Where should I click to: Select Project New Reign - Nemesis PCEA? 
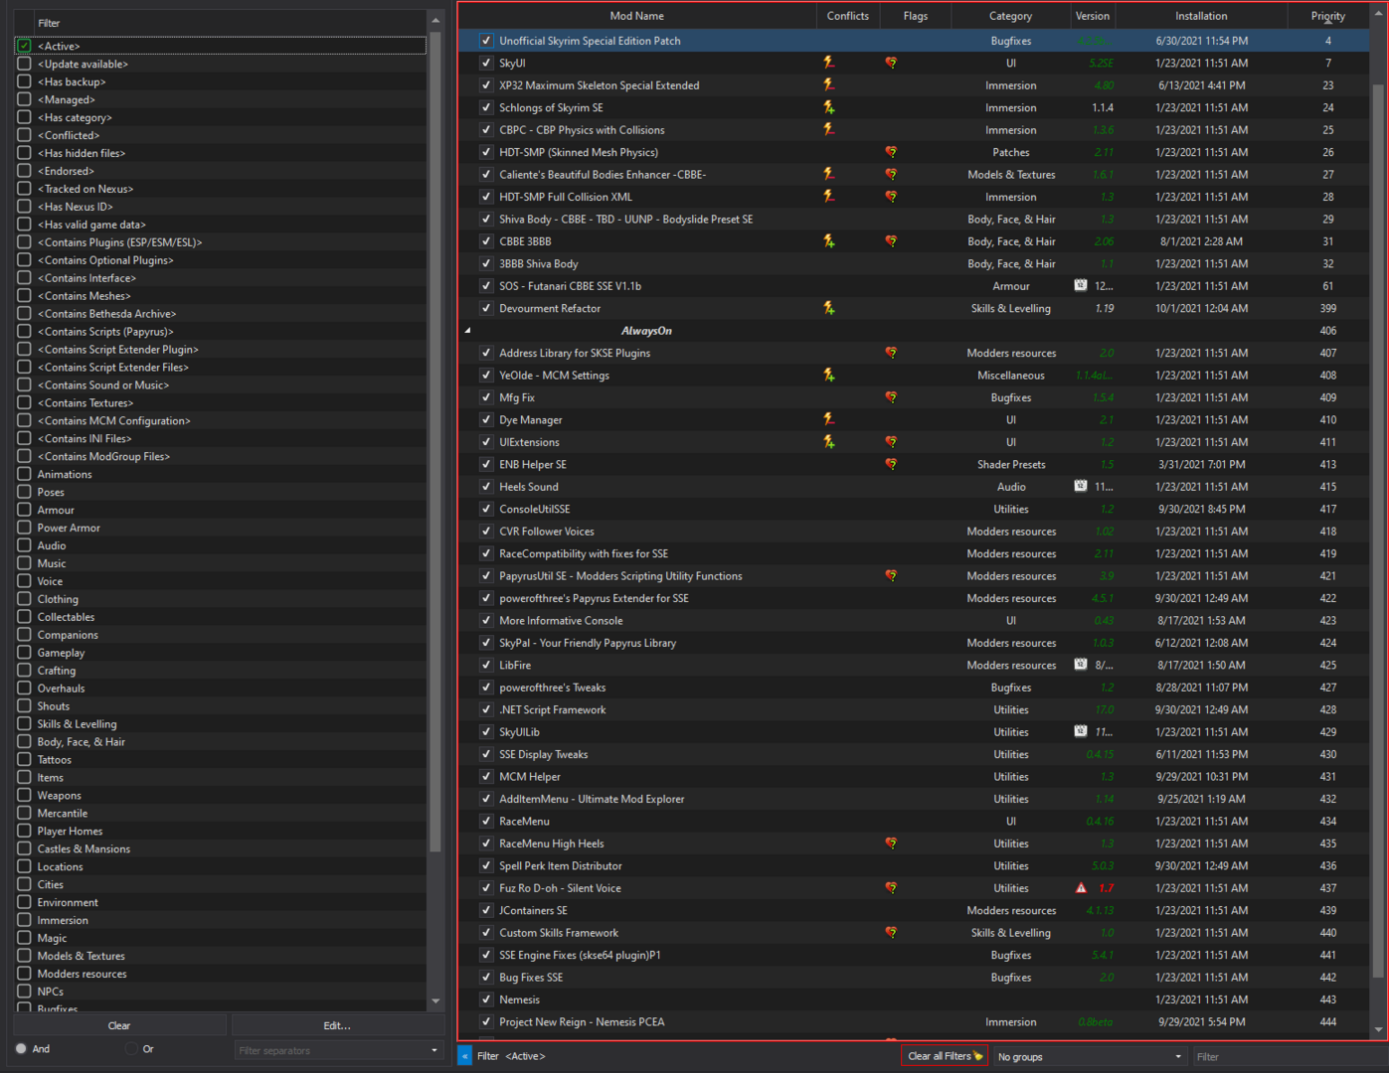[582, 1022]
